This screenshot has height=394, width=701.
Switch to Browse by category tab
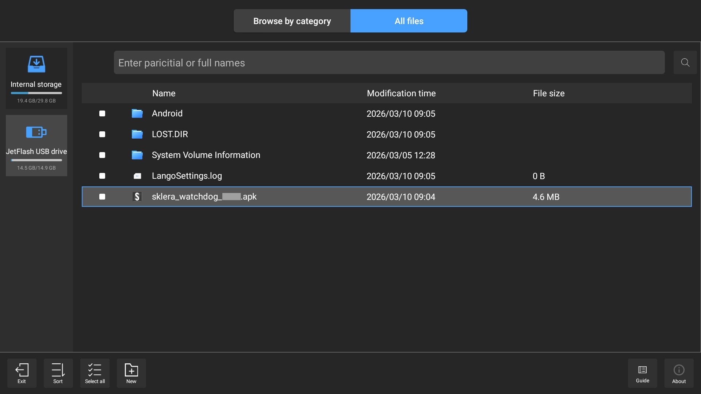pyautogui.click(x=292, y=21)
